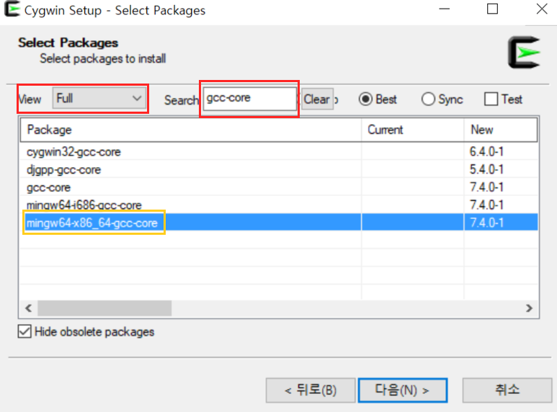Select the mingw64-i686-gcc-core package row

278,205
